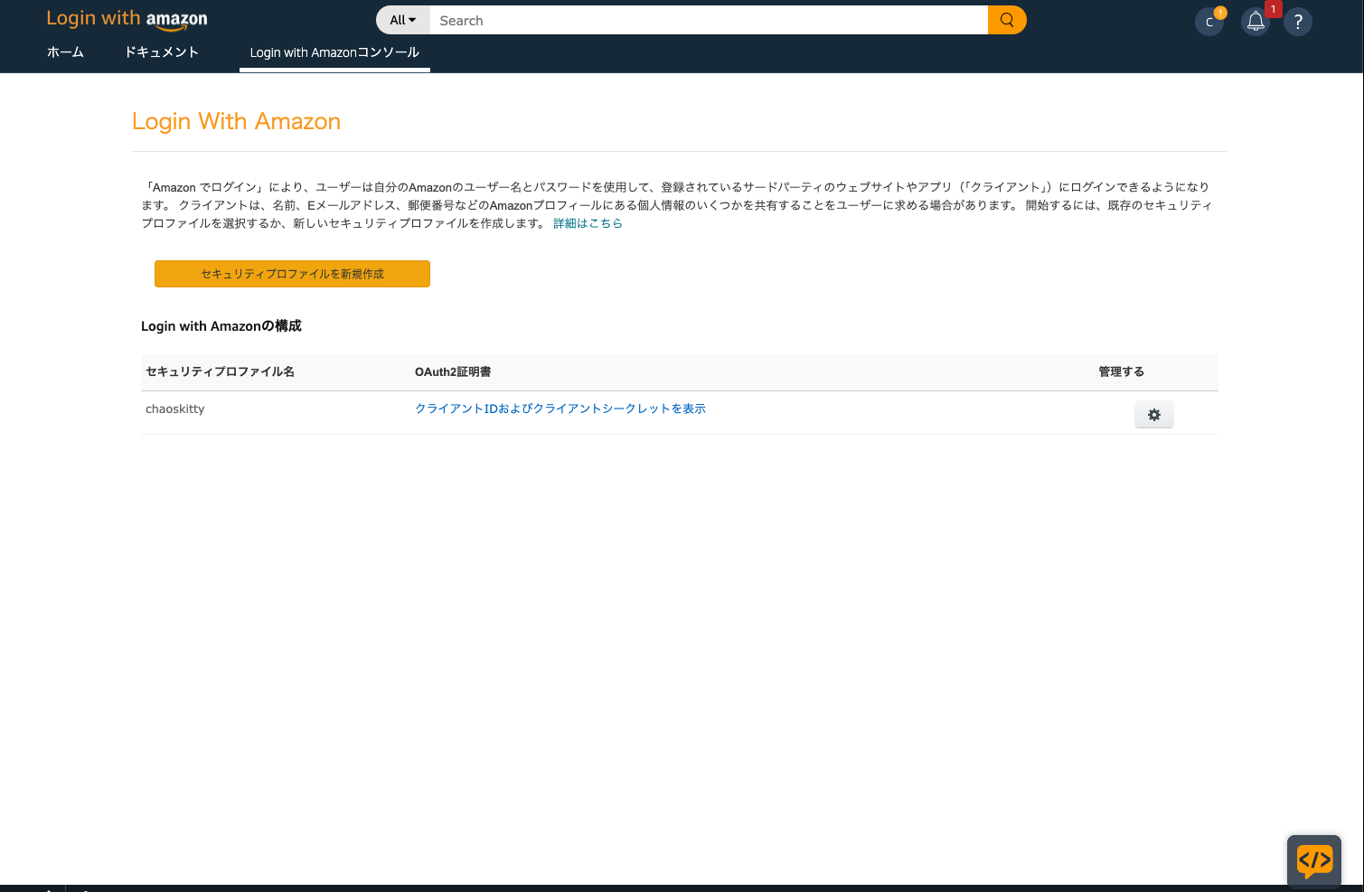Open the 詳細はこちら link

click(x=588, y=223)
